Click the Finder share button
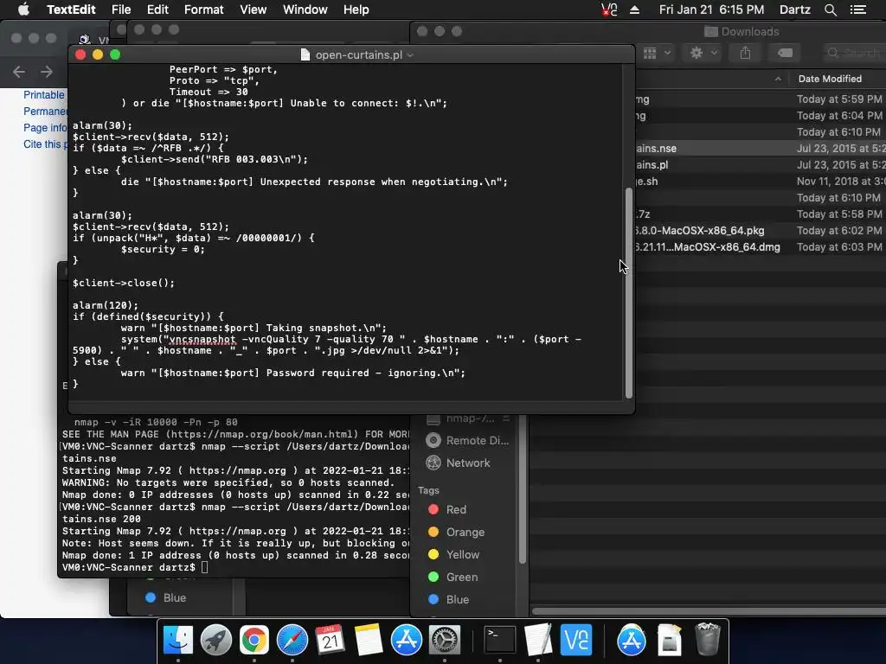The height and width of the screenshot is (664, 886). (745, 53)
